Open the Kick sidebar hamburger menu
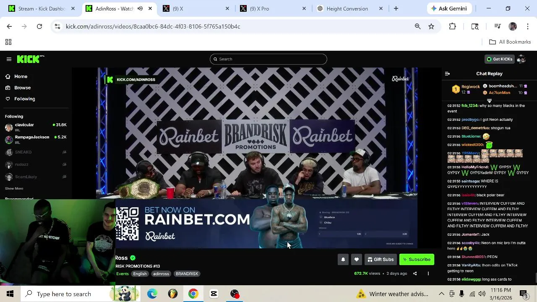 point(9,59)
